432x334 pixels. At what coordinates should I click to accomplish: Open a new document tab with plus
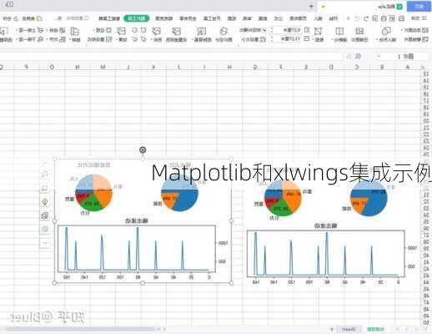(x=311, y=6)
